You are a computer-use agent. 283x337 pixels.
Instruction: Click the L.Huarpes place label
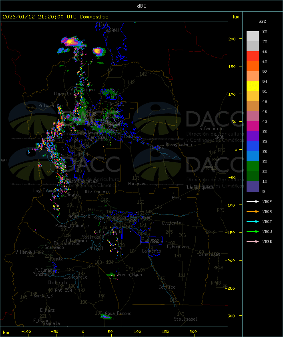tap(178, 247)
